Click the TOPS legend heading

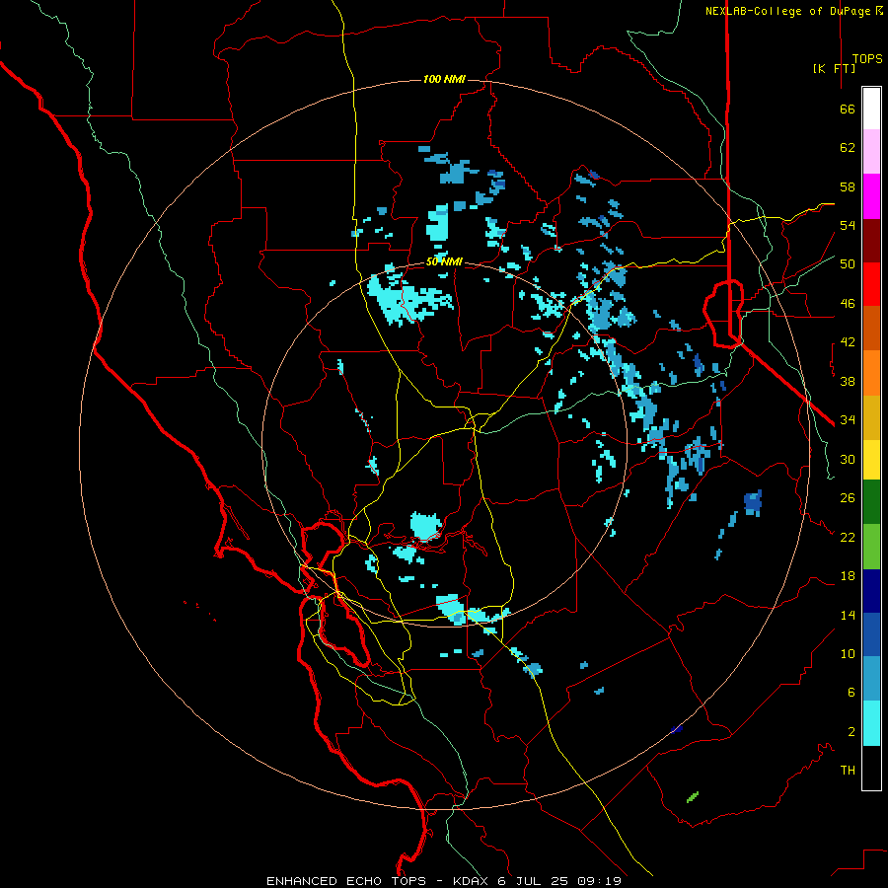[867, 59]
